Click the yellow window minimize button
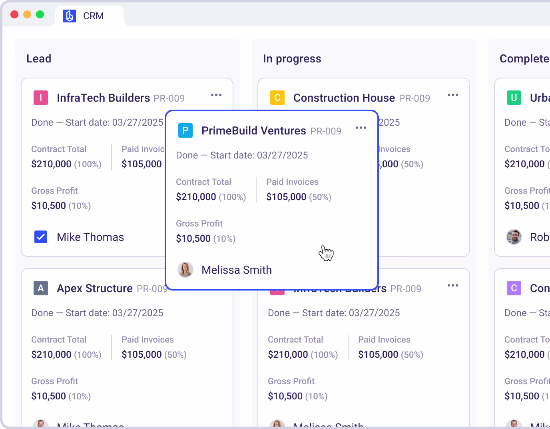Image resolution: width=550 pixels, height=429 pixels. coord(27,14)
